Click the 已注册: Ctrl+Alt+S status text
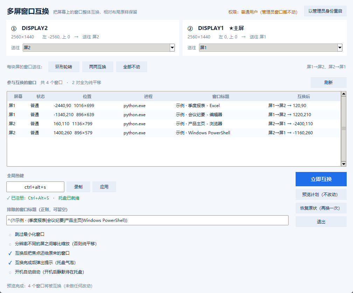353x293 pixels. 28,198
